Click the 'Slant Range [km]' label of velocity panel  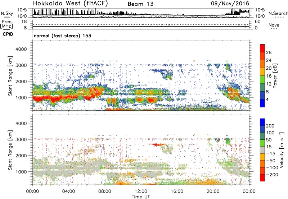(10, 150)
